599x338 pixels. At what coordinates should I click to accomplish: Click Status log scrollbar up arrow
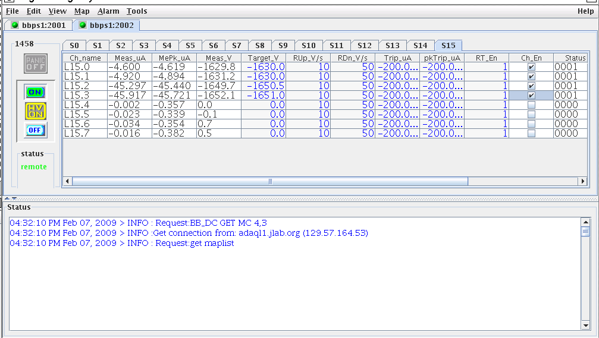coord(585,222)
